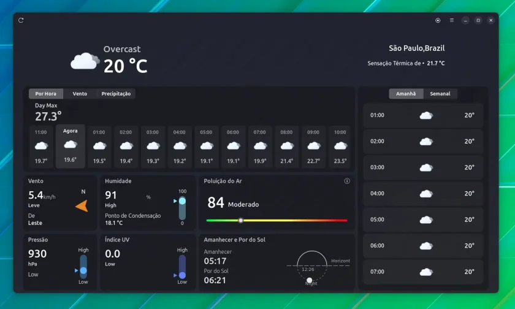Click the cloud icon in the 03:00 forecast row

[x=426, y=167]
